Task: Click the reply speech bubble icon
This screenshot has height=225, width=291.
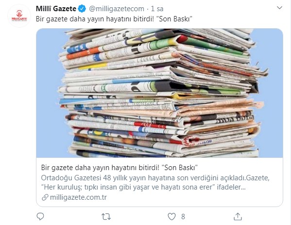Action: pyautogui.click(x=40, y=216)
